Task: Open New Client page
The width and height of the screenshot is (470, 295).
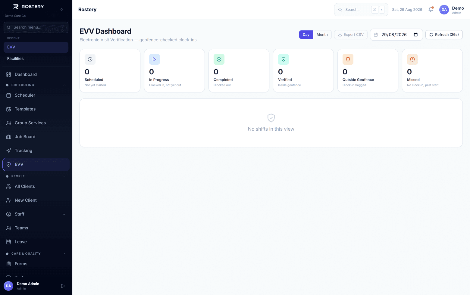Action: click(x=36, y=200)
